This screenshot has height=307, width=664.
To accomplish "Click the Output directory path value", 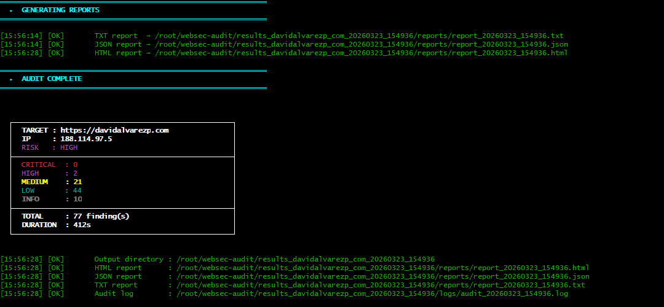I will (306, 259).
